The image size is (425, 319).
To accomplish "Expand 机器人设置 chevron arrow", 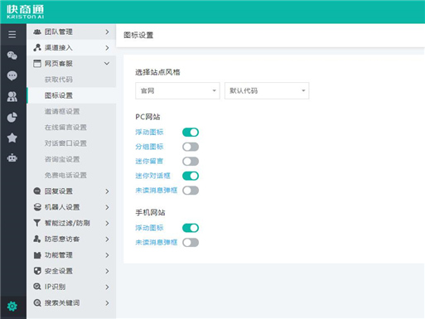I will [107, 207].
